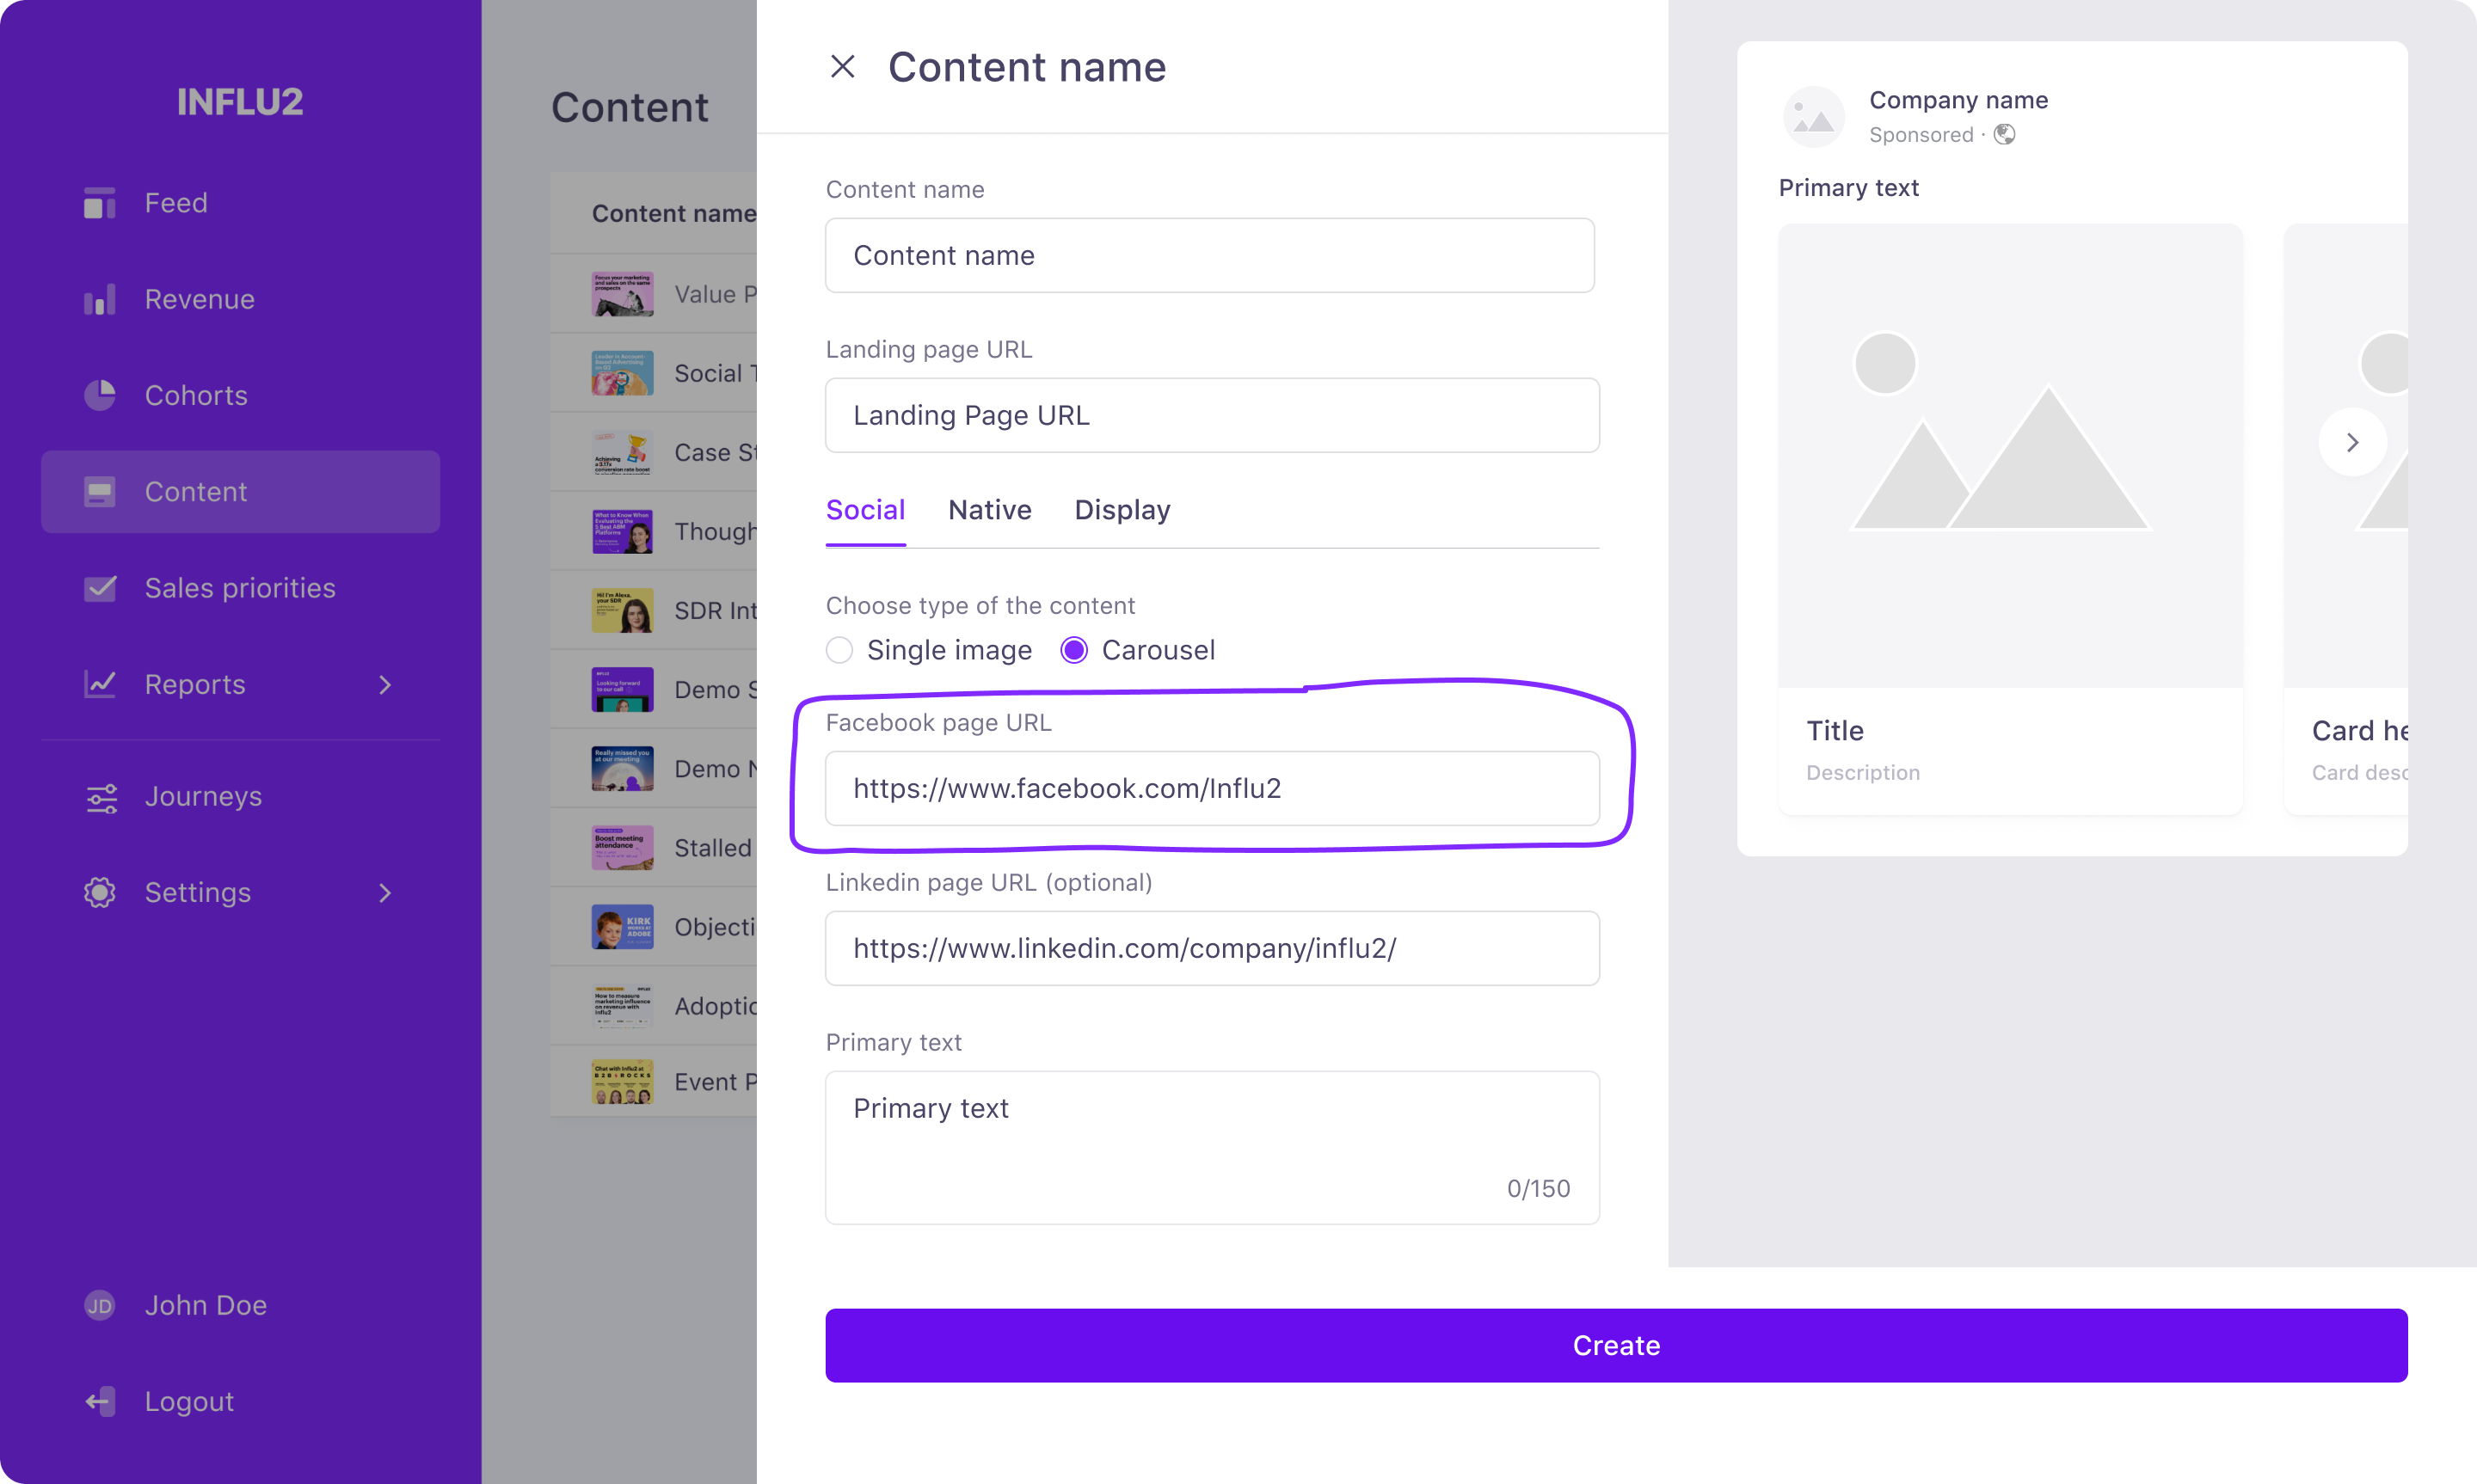Switch to the Display tab

1122,510
